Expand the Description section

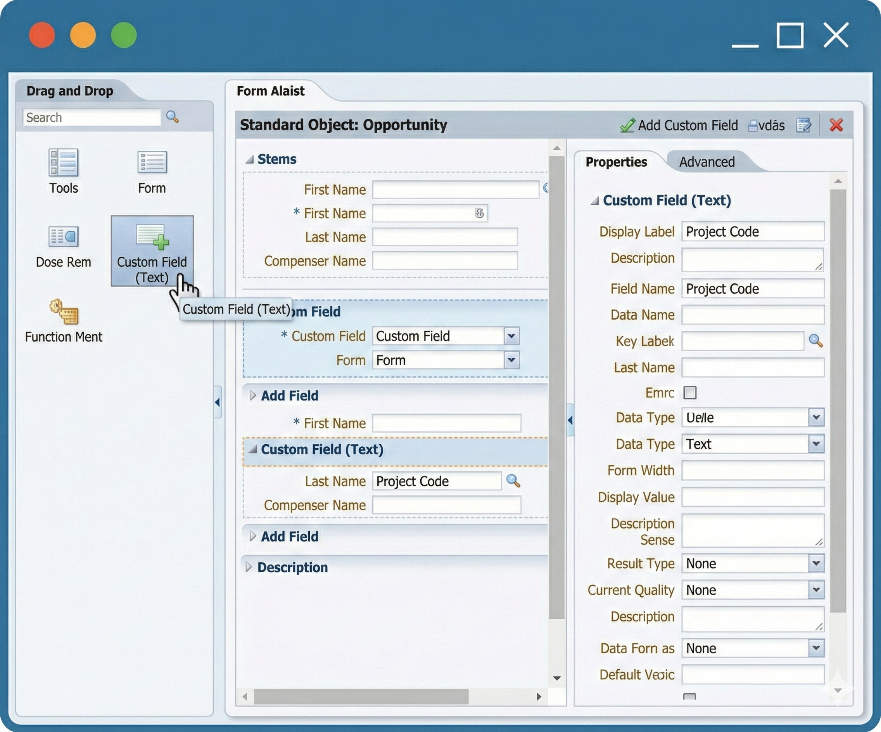pyautogui.click(x=249, y=567)
